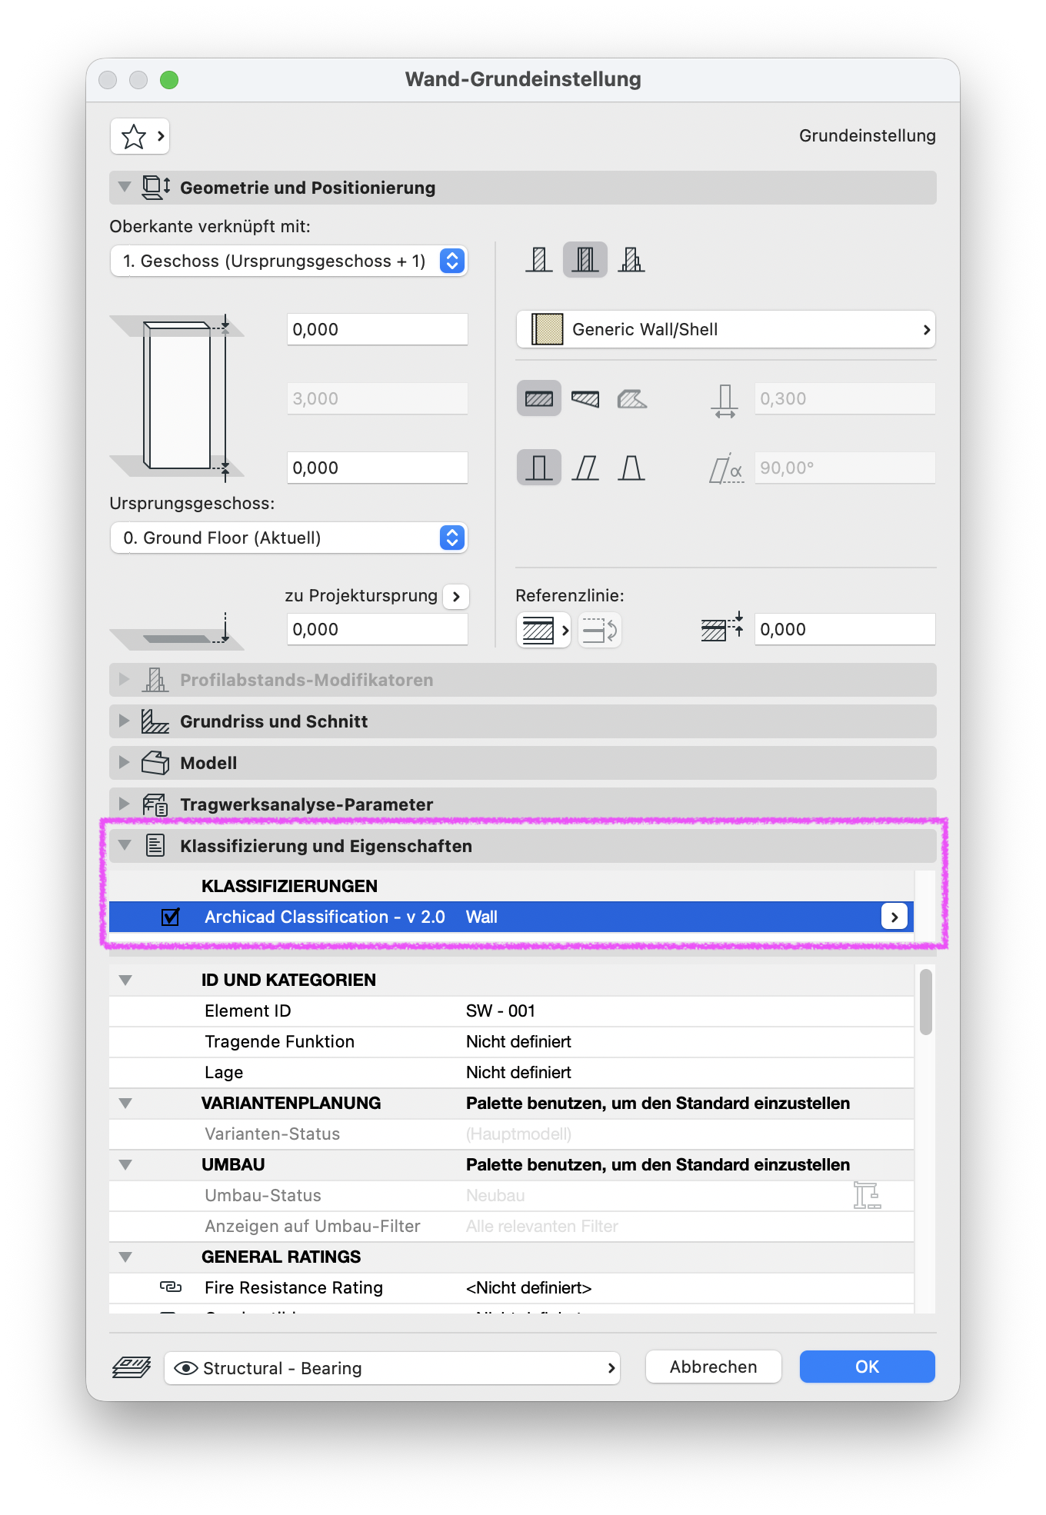Screen dimensions: 1046x1515
Task: Select the Element ID row
Action: [x=511, y=1011]
